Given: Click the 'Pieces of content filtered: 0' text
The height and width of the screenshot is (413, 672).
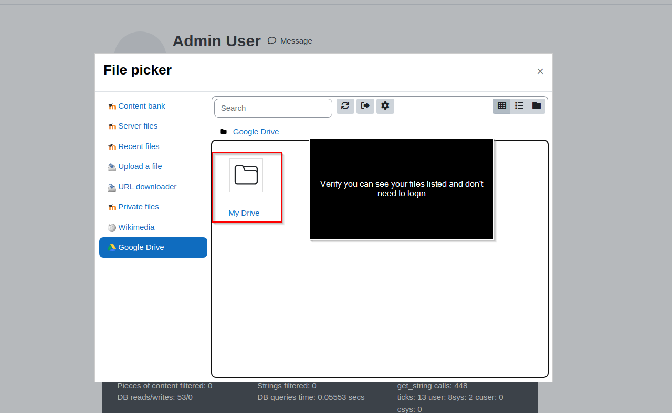Looking at the screenshot, I should pos(165,386).
